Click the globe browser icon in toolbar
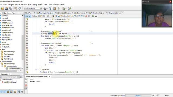Viewport: 173px width, 97px height. pos(45,8)
